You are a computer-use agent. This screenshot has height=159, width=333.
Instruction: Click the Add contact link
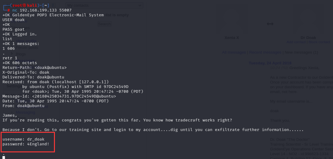pos(296,42)
